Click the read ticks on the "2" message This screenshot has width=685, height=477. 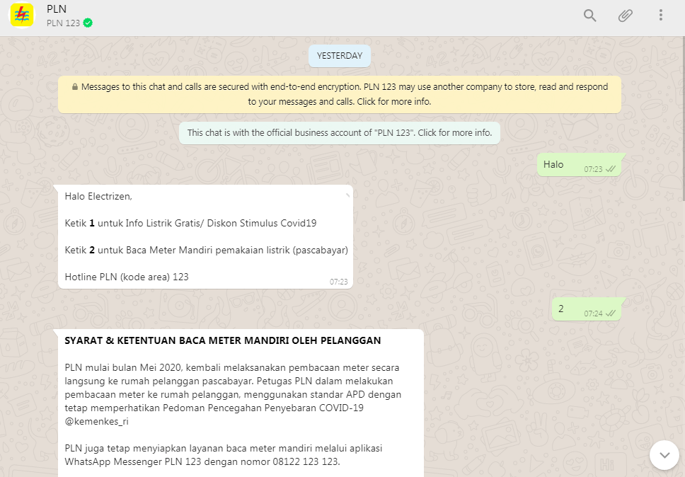[x=611, y=313]
